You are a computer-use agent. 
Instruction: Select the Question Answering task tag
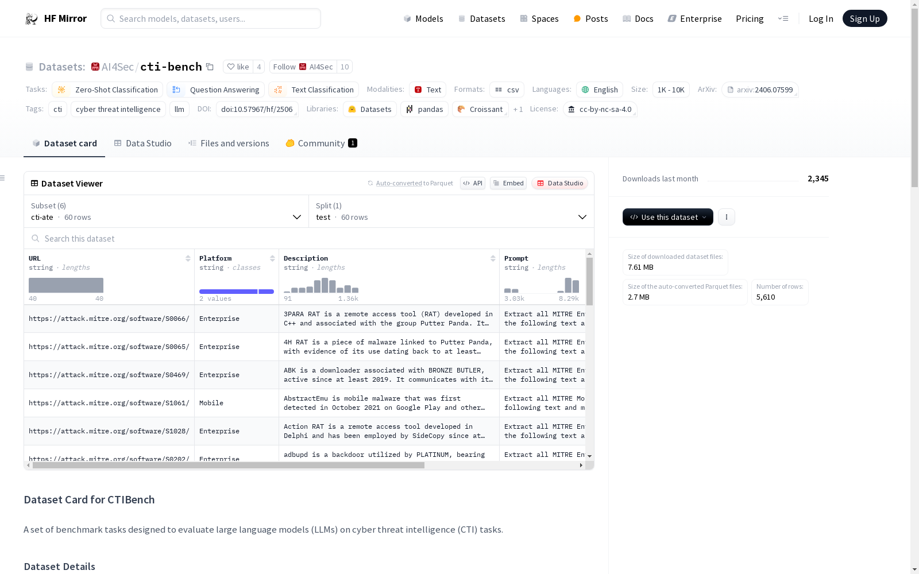click(x=216, y=90)
